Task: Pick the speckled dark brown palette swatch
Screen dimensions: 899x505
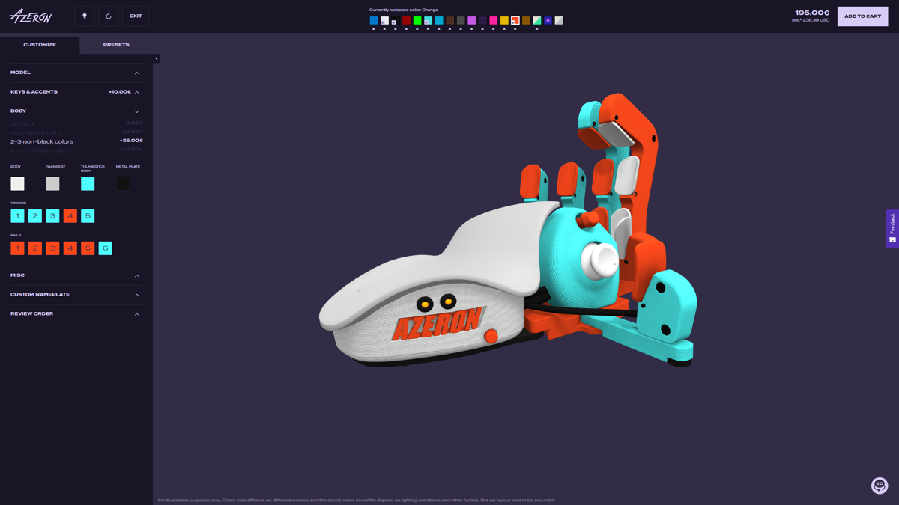Action: (449, 21)
